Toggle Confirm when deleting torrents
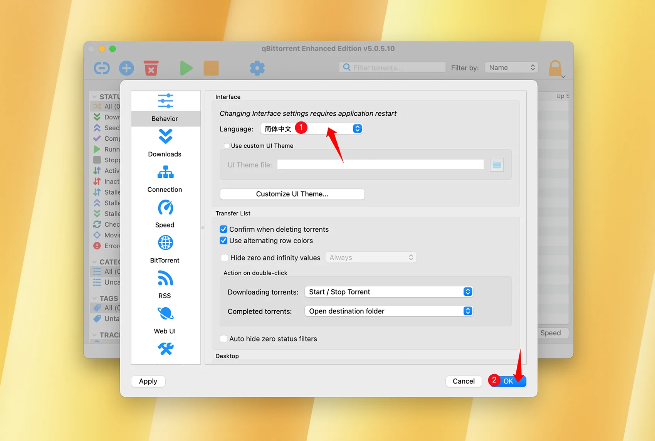The image size is (655, 441). tap(223, 229)
